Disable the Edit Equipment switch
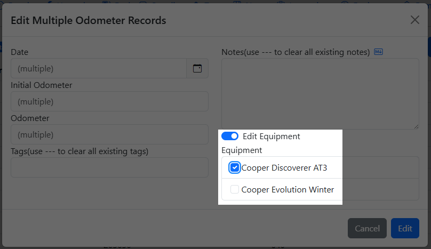The width and height of the screenshot is (431, 249). [230, 136]
